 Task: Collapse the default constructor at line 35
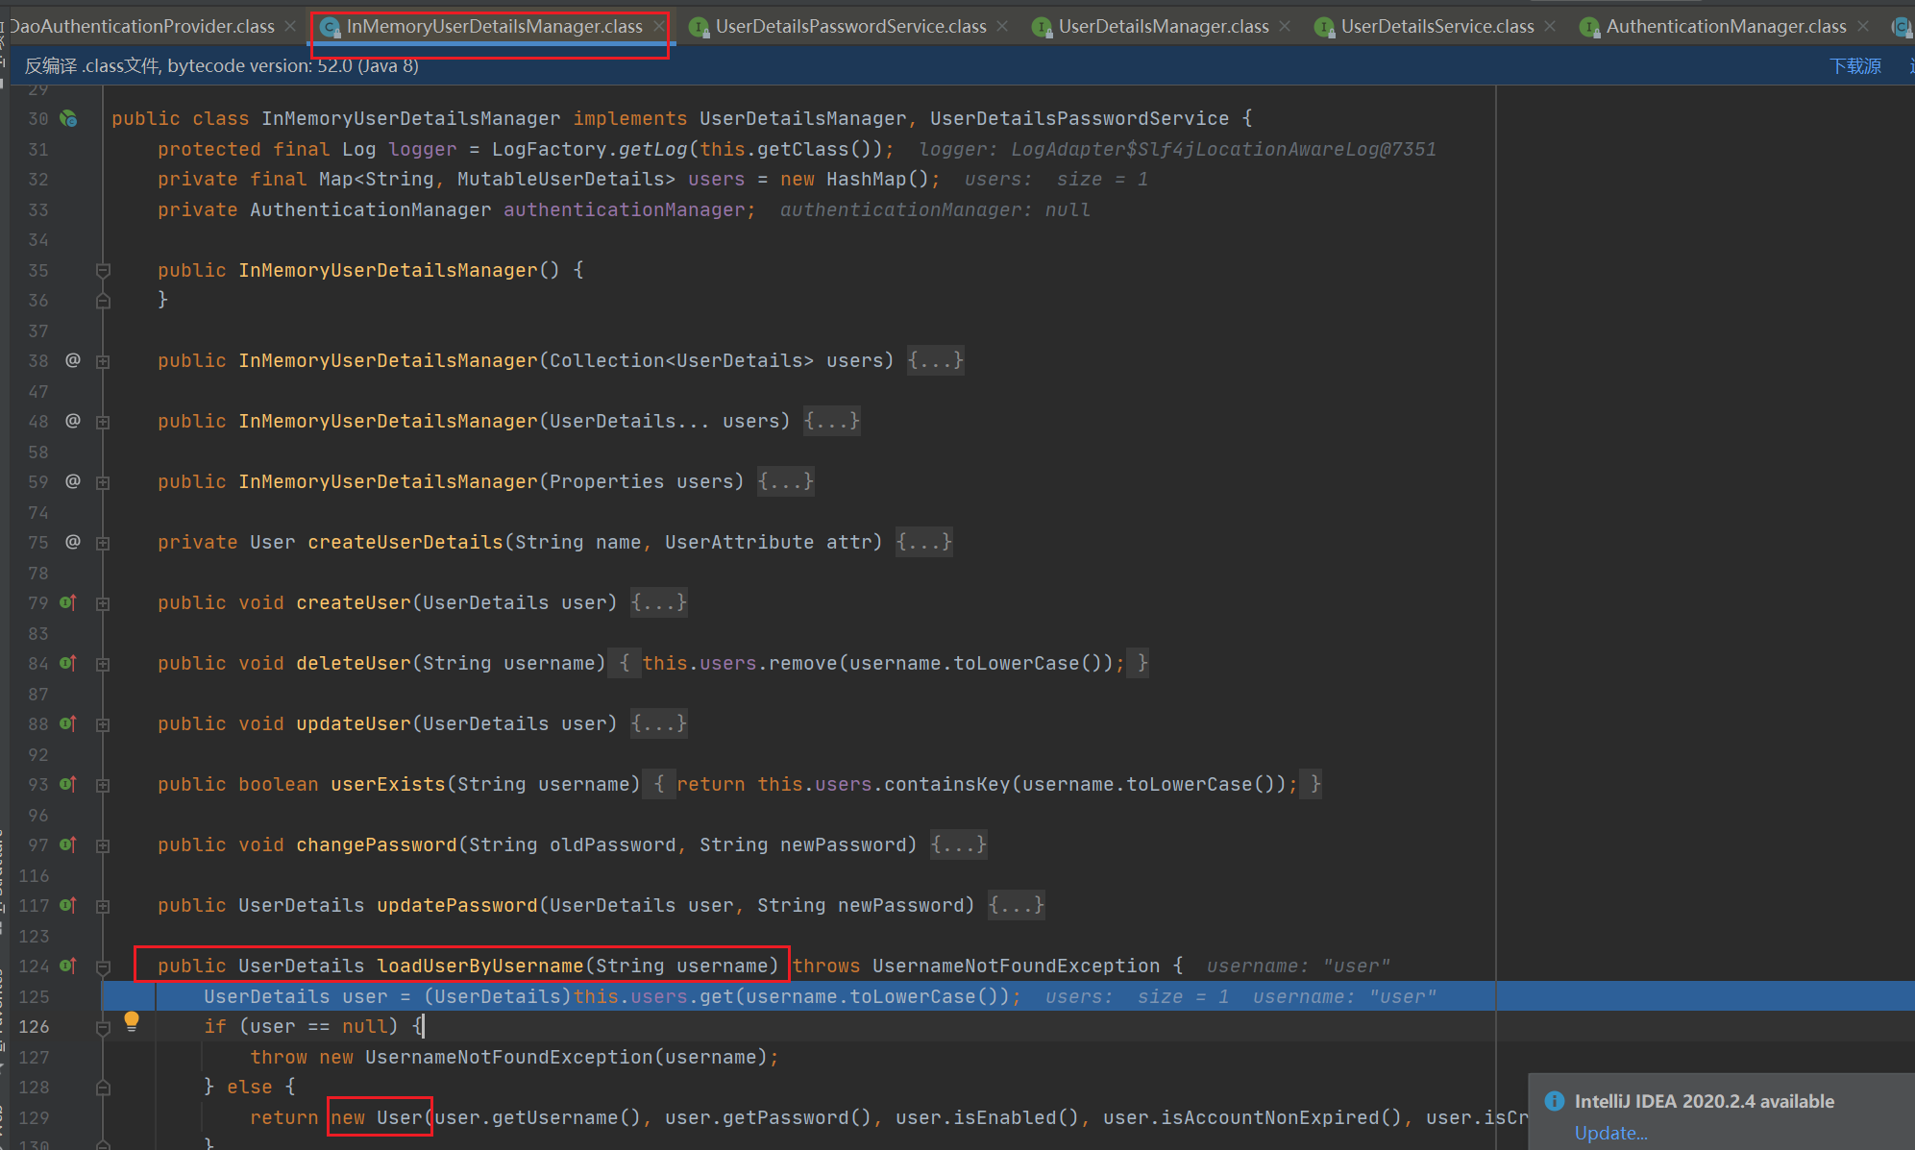click(x=103, y=271)
